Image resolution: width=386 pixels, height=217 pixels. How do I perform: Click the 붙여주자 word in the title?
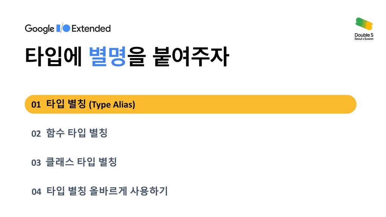coord(191,57)
